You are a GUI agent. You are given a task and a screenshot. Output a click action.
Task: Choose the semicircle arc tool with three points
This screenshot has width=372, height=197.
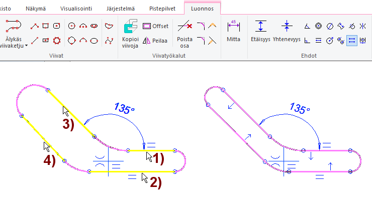click(83, 26)
